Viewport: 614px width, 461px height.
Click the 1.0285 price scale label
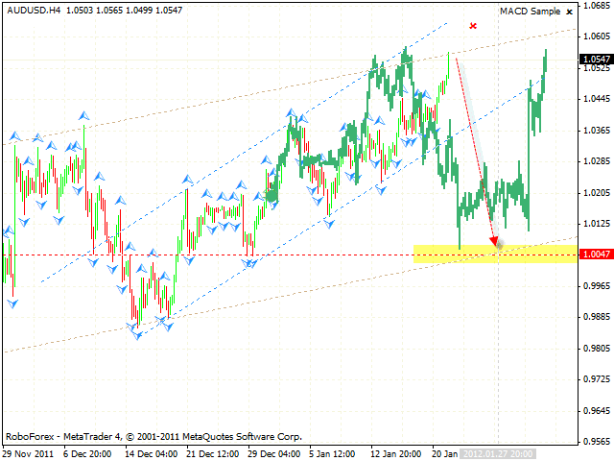[596, 161]
